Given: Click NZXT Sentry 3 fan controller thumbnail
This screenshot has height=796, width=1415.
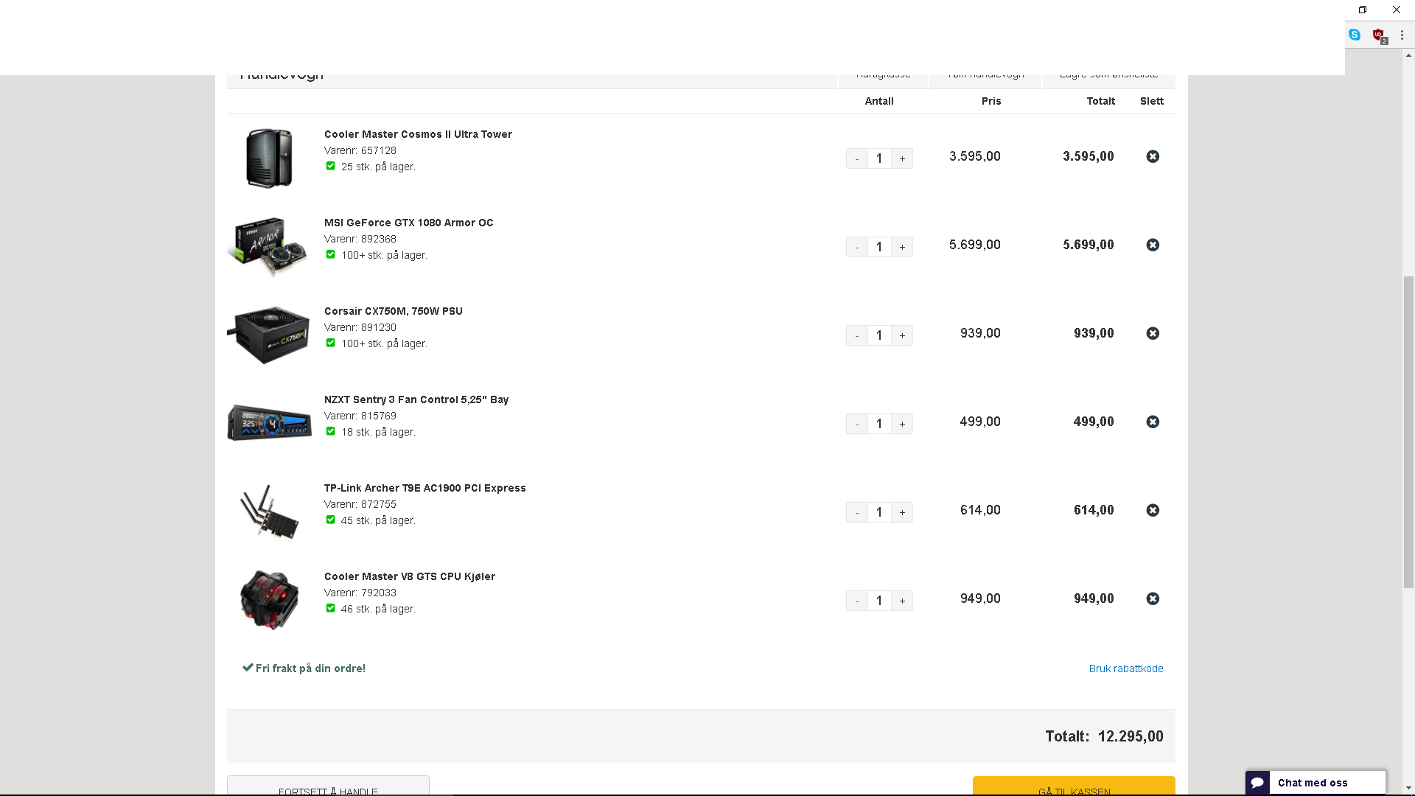Looking at the screenshot, I should [269, 422].
